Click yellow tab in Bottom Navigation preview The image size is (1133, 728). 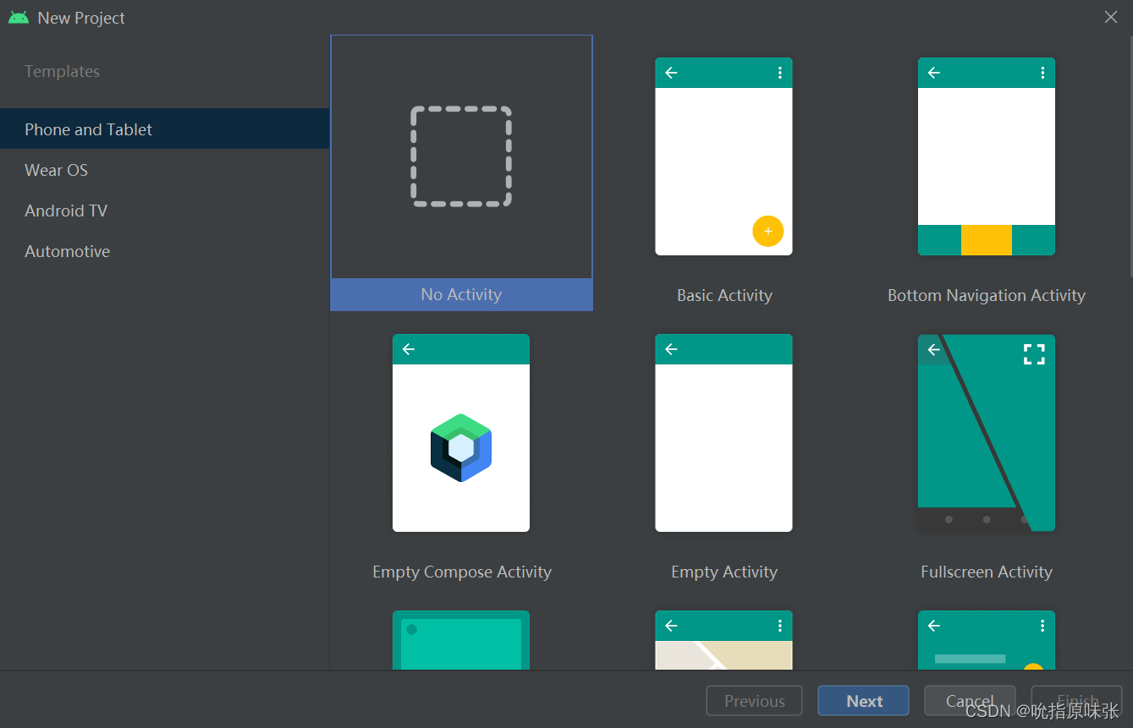(987, 240)
